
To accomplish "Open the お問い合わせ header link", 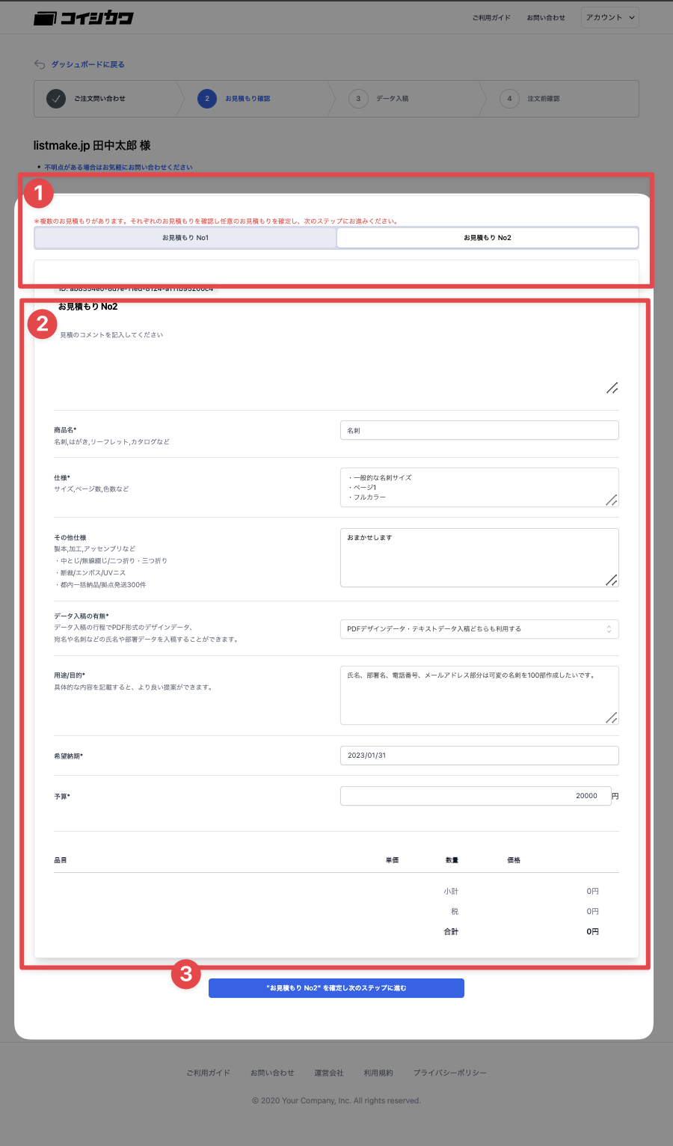I will pos(546,18).
